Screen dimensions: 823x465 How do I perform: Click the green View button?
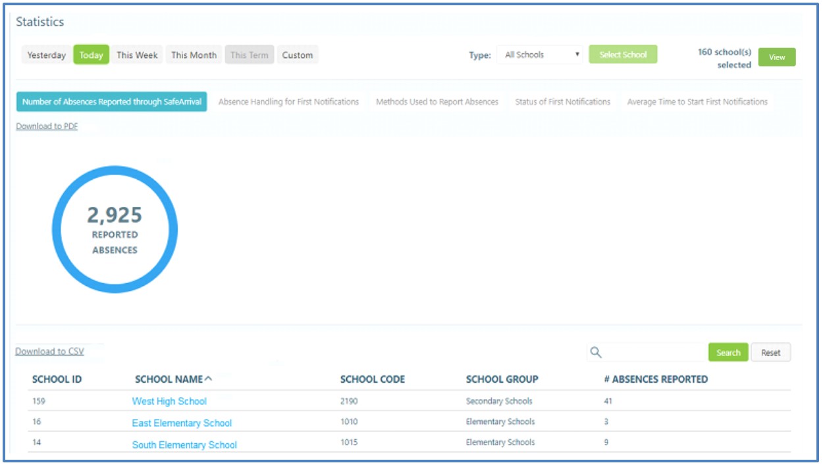(x=777, y=57)
